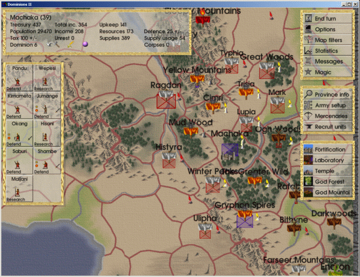The width and height of the screenshot is (360, 277).
Task: Select the Fortification building thumbnail
Action: click(x=308, y=149)
